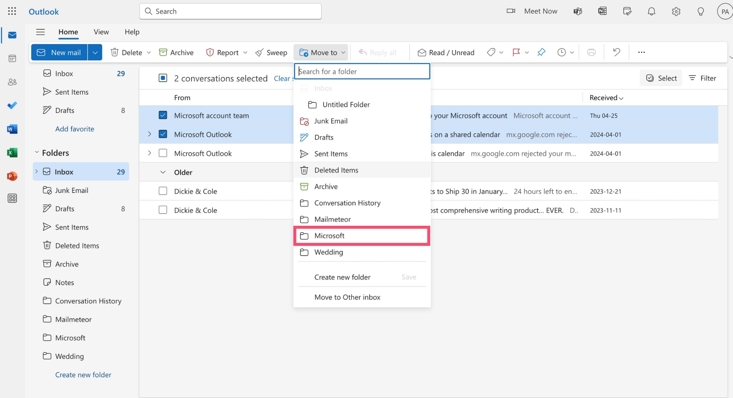
Task: Launch Word from the sidebar
Action: pyautogui.click(x=12, y=129)
